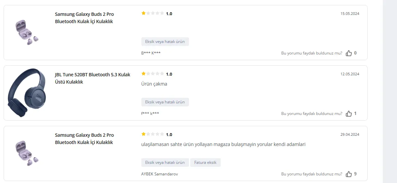
Task: Select 'Eksik veya hatalı ürün' tag in AYBEK review
Action: coord(165,163)
